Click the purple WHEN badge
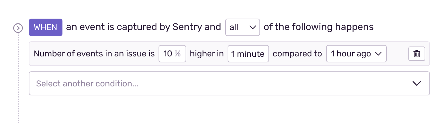 pyautogui.click(x=45, y=27)
